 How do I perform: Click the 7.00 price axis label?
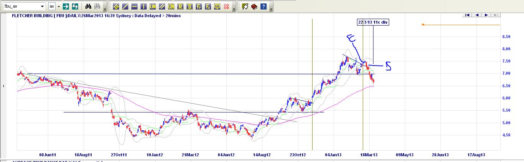click(506, 74)
